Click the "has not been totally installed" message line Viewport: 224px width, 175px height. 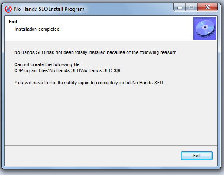pyautogui.click(x=95, y=52)
